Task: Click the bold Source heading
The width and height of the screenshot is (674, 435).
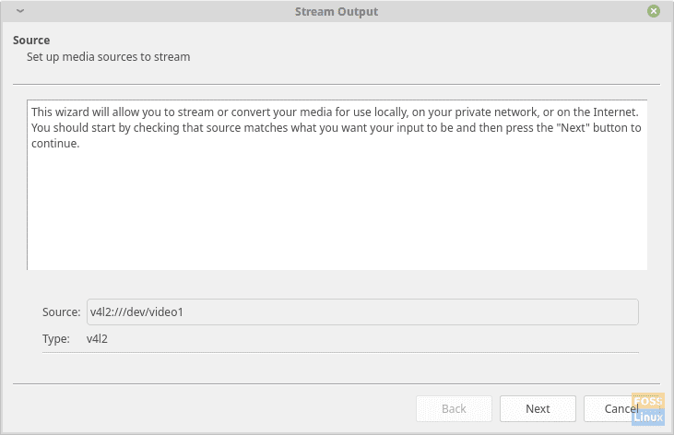Action: point(31,41)
